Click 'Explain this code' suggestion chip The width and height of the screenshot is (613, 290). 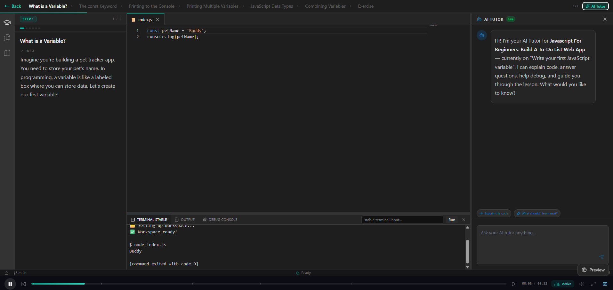coord(494,213)
